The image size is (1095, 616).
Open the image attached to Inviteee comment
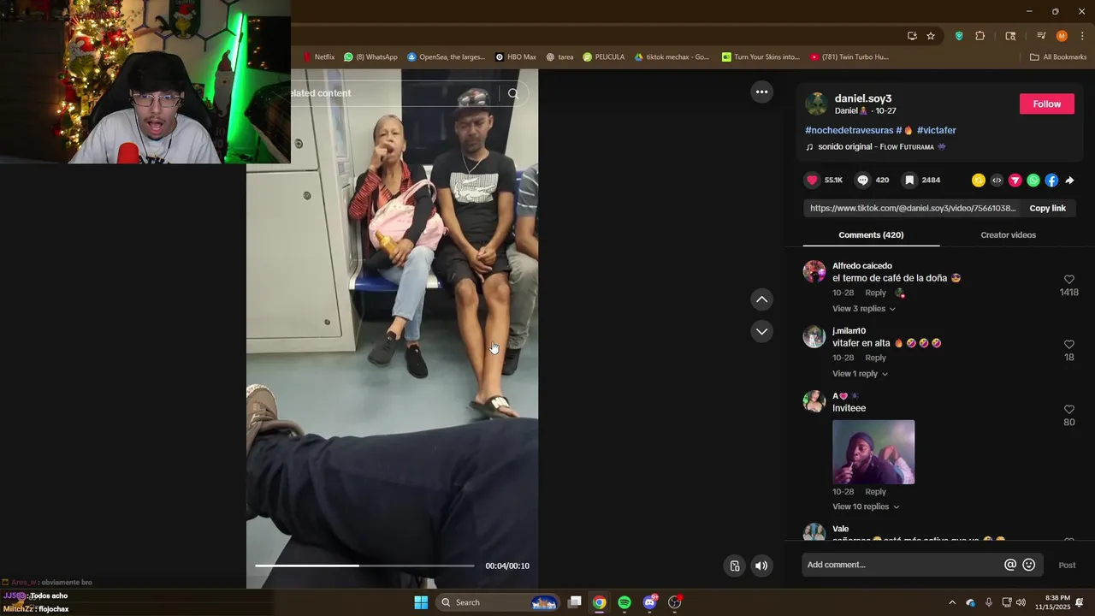point(873,452)
